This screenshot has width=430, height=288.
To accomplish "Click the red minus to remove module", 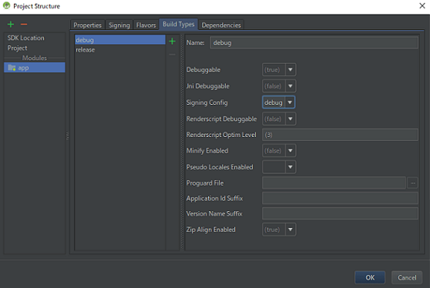I will [24, 25].
